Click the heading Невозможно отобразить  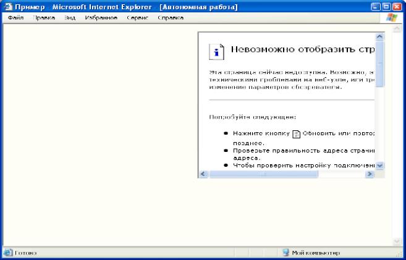click(x=302, y=49)
